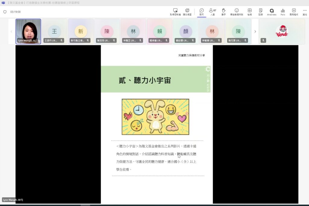Pop out the shared window (彈出視窗)
This screenshot has height=206, width=309.
pos(187,11)
